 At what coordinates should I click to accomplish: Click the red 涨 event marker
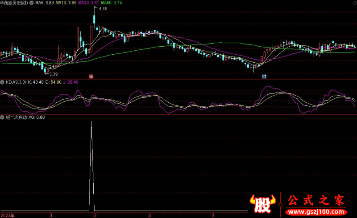point(91,76)
